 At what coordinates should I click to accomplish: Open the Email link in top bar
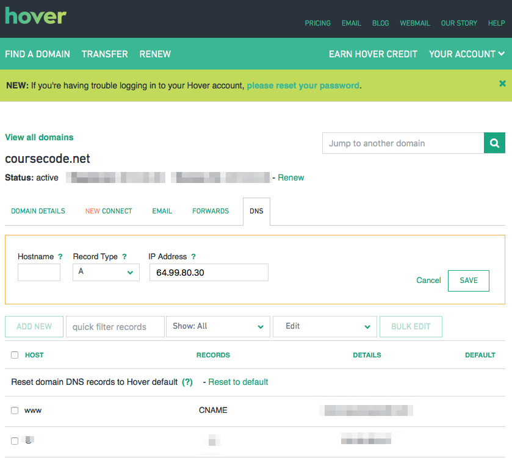coord(352,23)
